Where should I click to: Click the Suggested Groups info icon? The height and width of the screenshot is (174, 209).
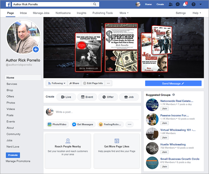(174, 95)
